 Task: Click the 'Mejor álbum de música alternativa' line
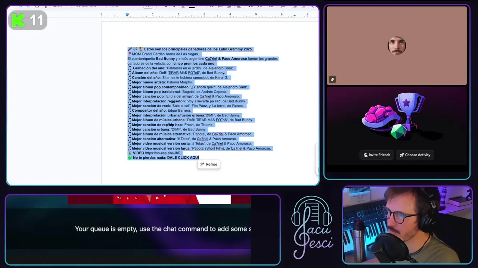pyautogui.click(x=190, y=134)
